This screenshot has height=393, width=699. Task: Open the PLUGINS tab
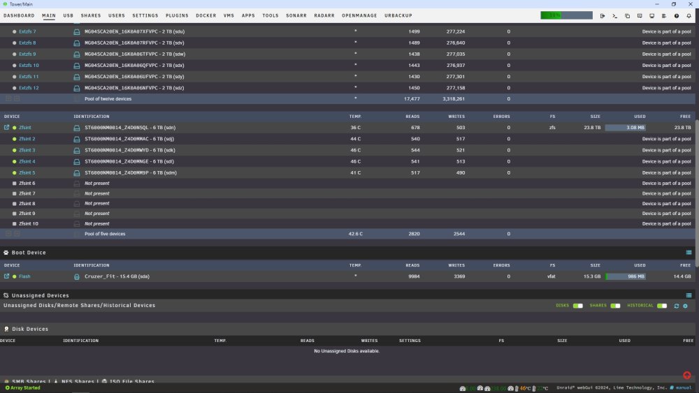[x=177, y=15]
